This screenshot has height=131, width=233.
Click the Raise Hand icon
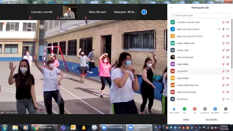(x=174, y=109)
